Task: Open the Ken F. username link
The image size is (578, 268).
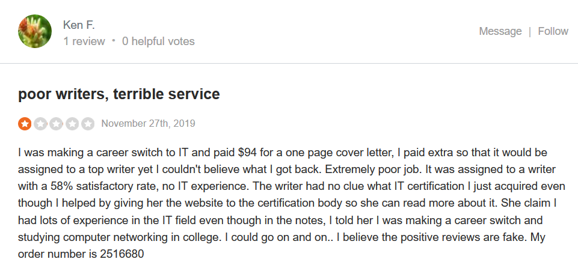Action: click(79, 25)
